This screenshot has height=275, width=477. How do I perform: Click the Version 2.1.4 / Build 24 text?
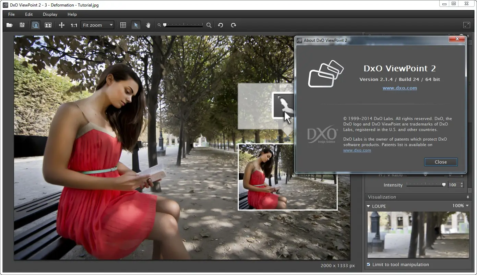(400, 79)
